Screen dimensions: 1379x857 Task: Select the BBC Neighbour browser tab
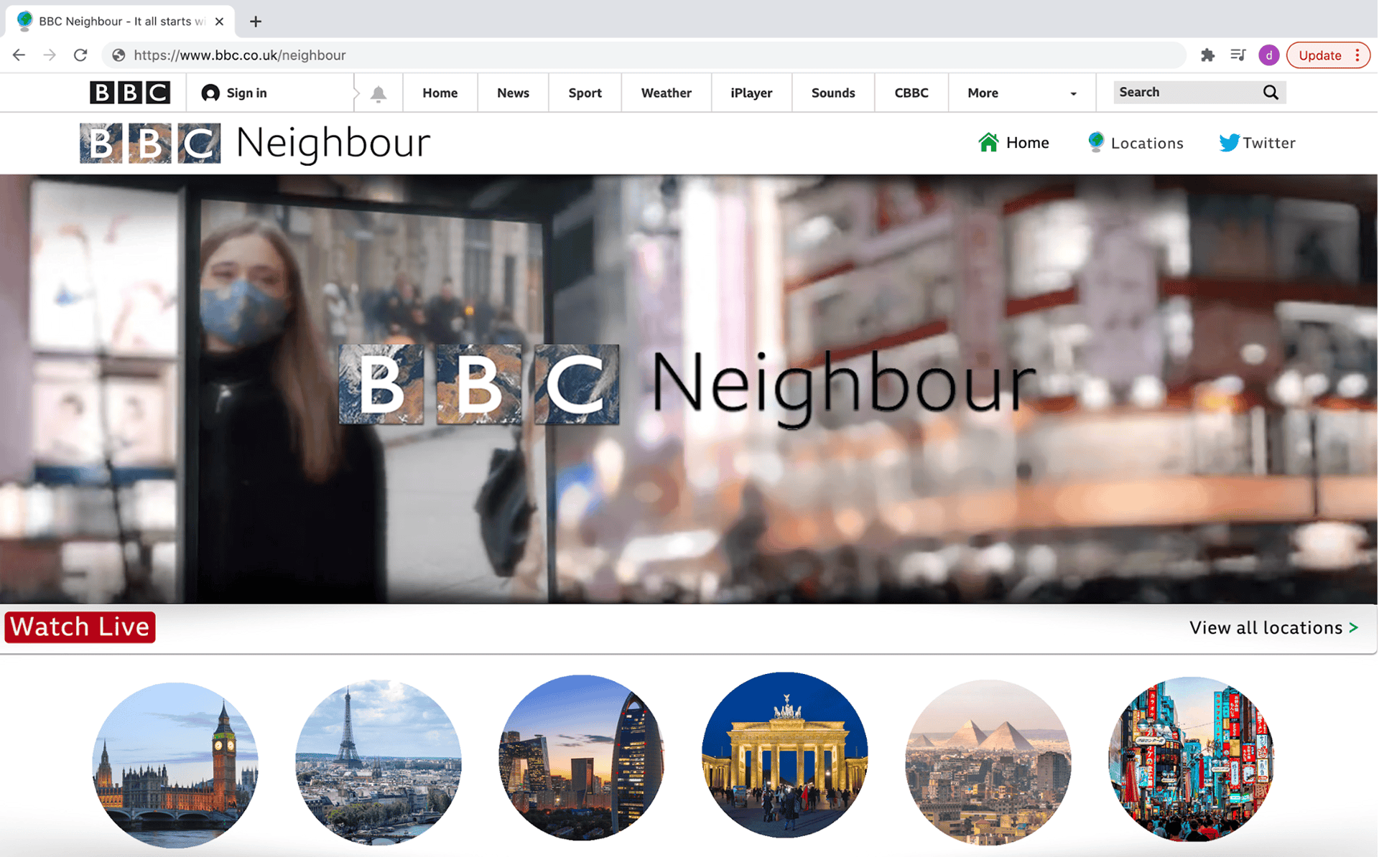[121, 22]
